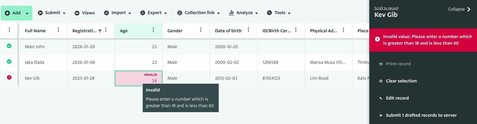This screenshot has width=477, height=124.
Task: Open the Add button dropdown arrow
Action: (x=27, y=13)
